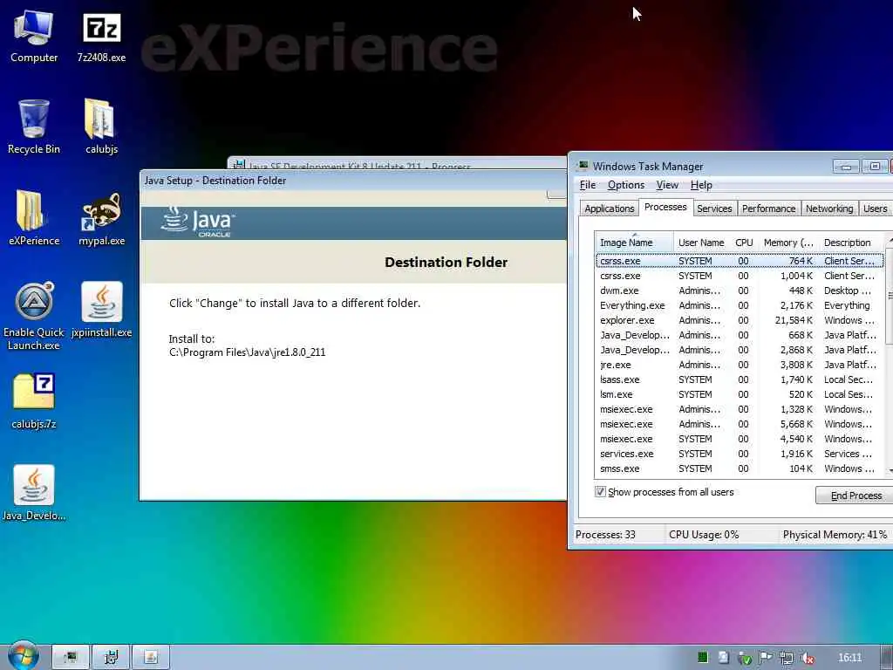Open the View menu in Task Manager
This screenshot has height=670, width=893.
coord(667,185)
